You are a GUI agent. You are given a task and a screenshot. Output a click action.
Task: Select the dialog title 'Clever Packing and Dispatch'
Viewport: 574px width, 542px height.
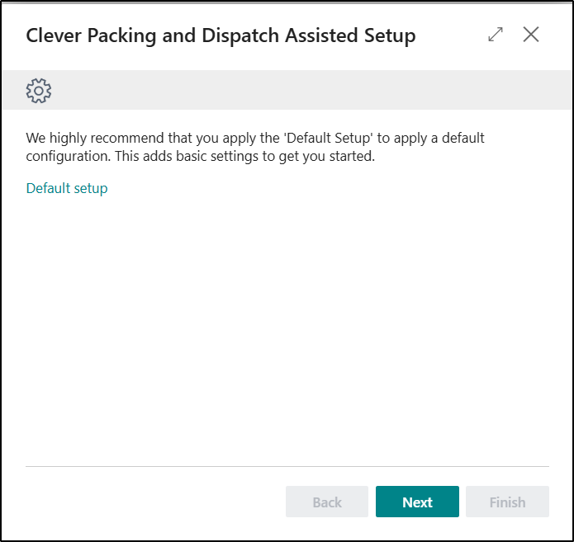152,35
